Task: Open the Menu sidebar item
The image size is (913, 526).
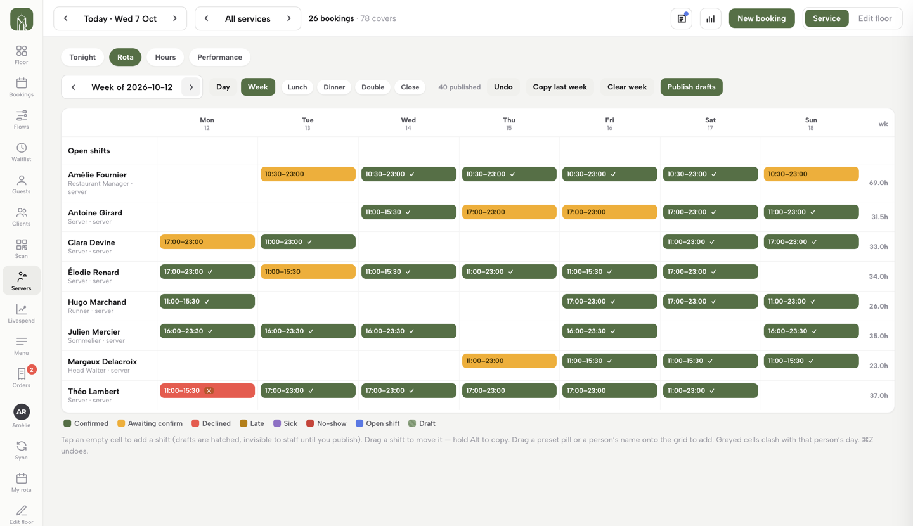Action: pyautogui.click(x=22, y=345)
